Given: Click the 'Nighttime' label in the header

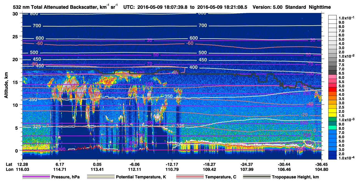Looking at the screenshot, I should point(320,7).
